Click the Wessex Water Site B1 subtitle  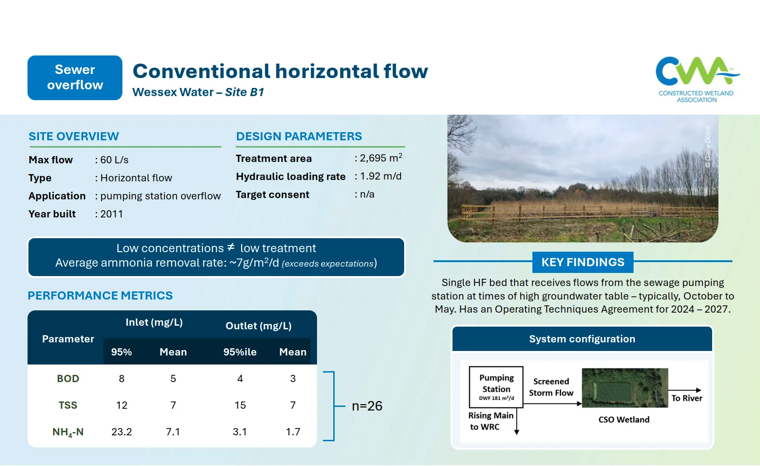pyautogui.click(x=198, y=92)
